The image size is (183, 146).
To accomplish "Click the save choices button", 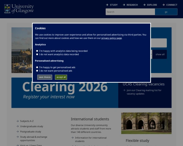I will 45,77.
